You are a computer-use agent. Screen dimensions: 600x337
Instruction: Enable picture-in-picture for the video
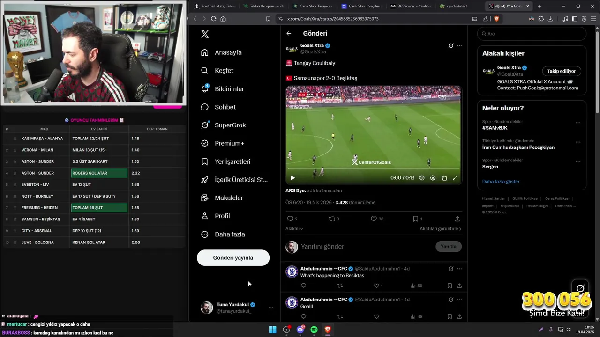click(x=444, y=178)
